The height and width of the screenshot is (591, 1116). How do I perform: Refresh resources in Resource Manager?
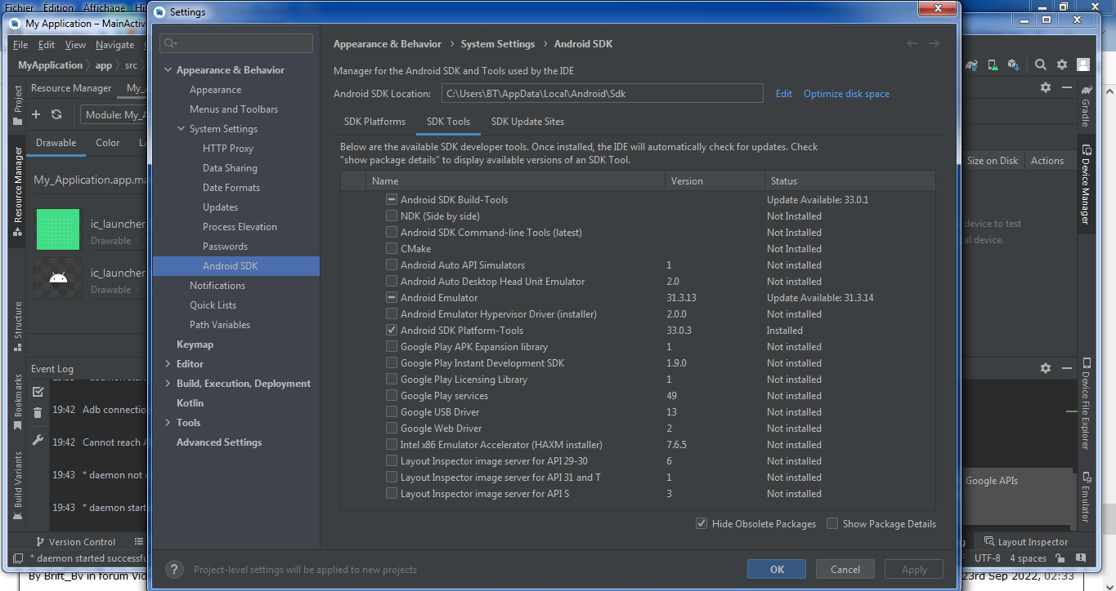click(56, 115)
